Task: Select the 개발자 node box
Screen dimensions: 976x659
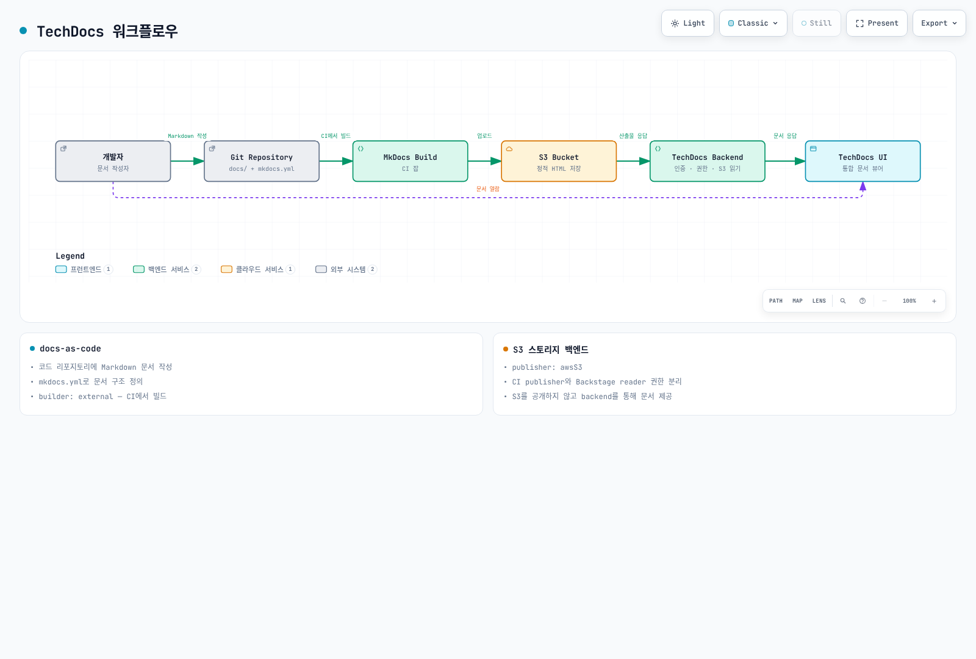Action: tap(113, 161)
